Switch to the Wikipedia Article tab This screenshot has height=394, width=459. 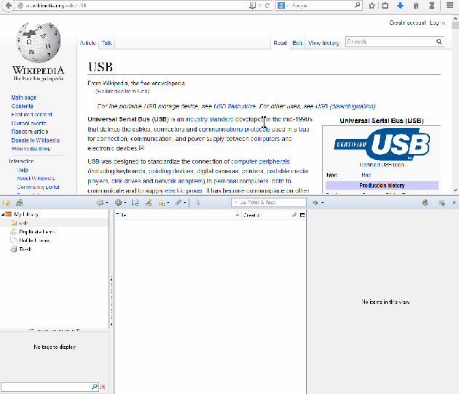pyautogui.click(x=88, y=43)
